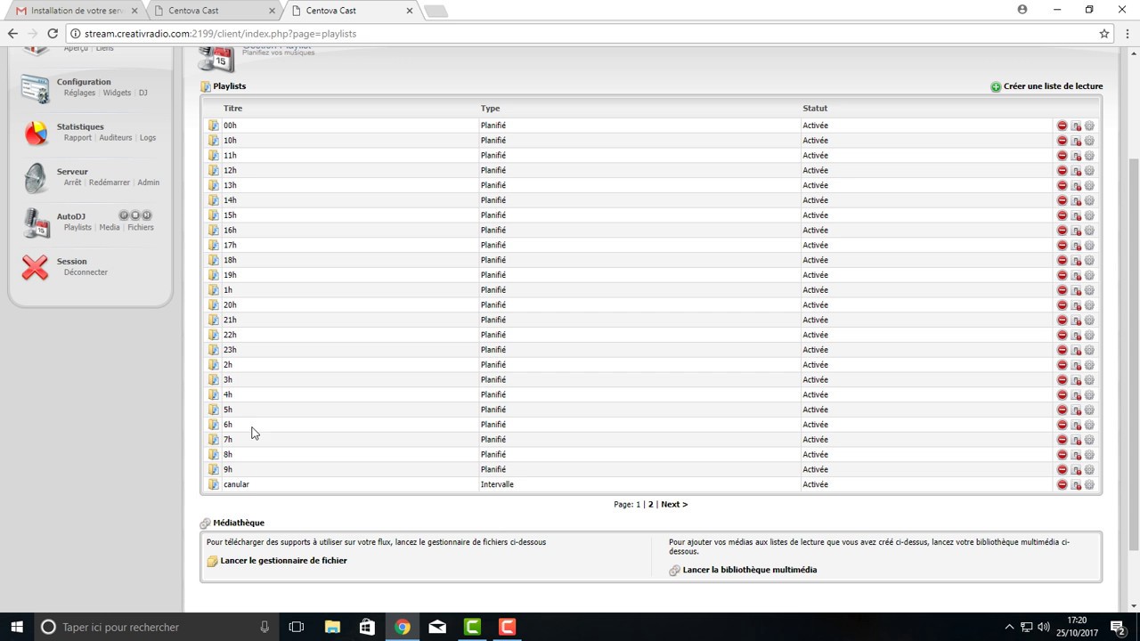Click Lancer le gestionnaire de fichier
The width and height of the screenshot is (1140, 641).
click(x=284, y=561)
